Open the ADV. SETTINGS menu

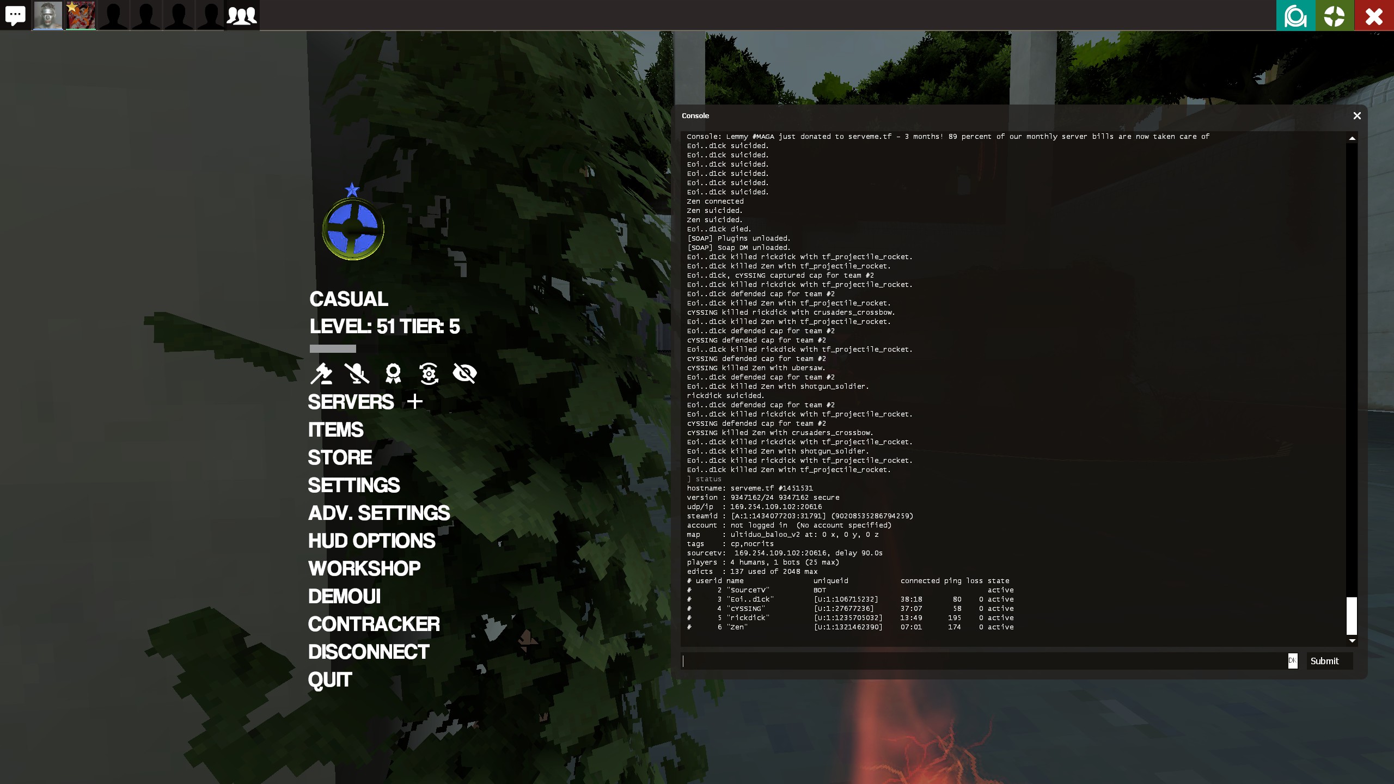[x=379, y=513]
